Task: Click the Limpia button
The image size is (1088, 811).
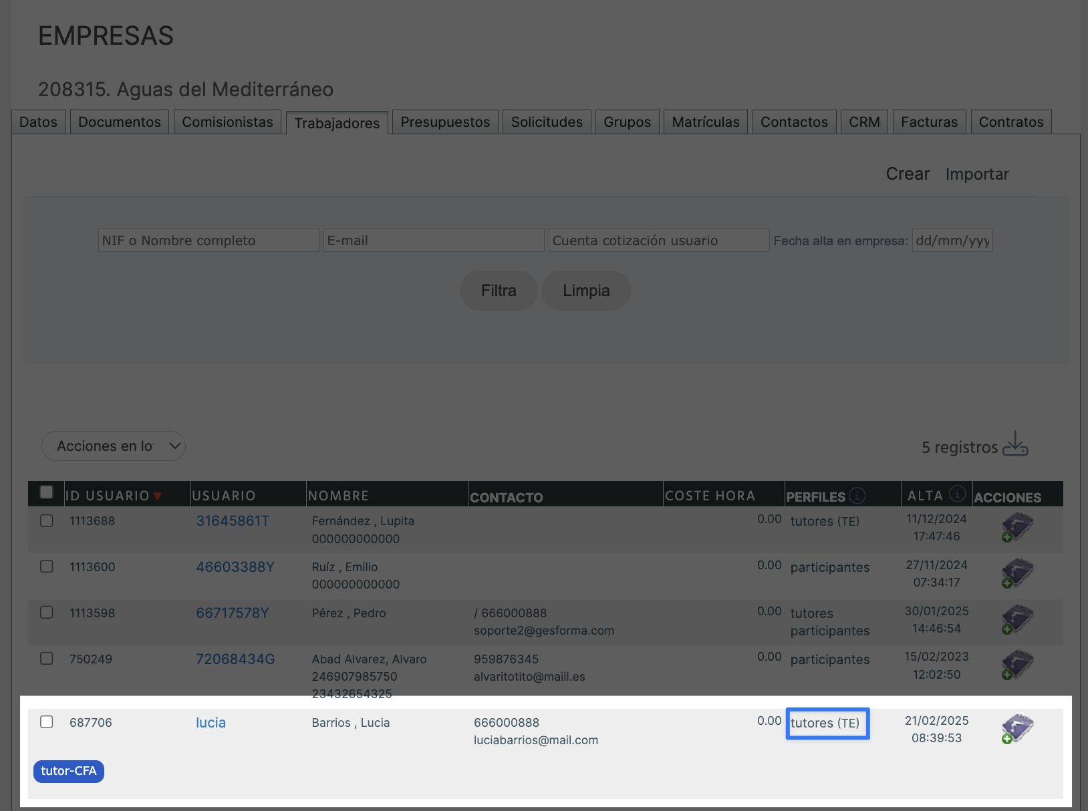Action: (586, 291)
